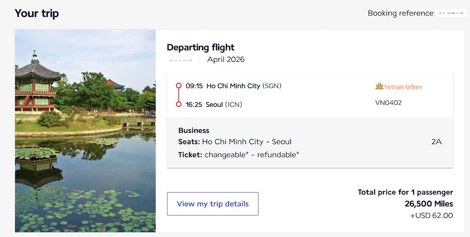
Task: Click the +USD 62.00 surcharge amount
Action: click(x=431, y=215)
